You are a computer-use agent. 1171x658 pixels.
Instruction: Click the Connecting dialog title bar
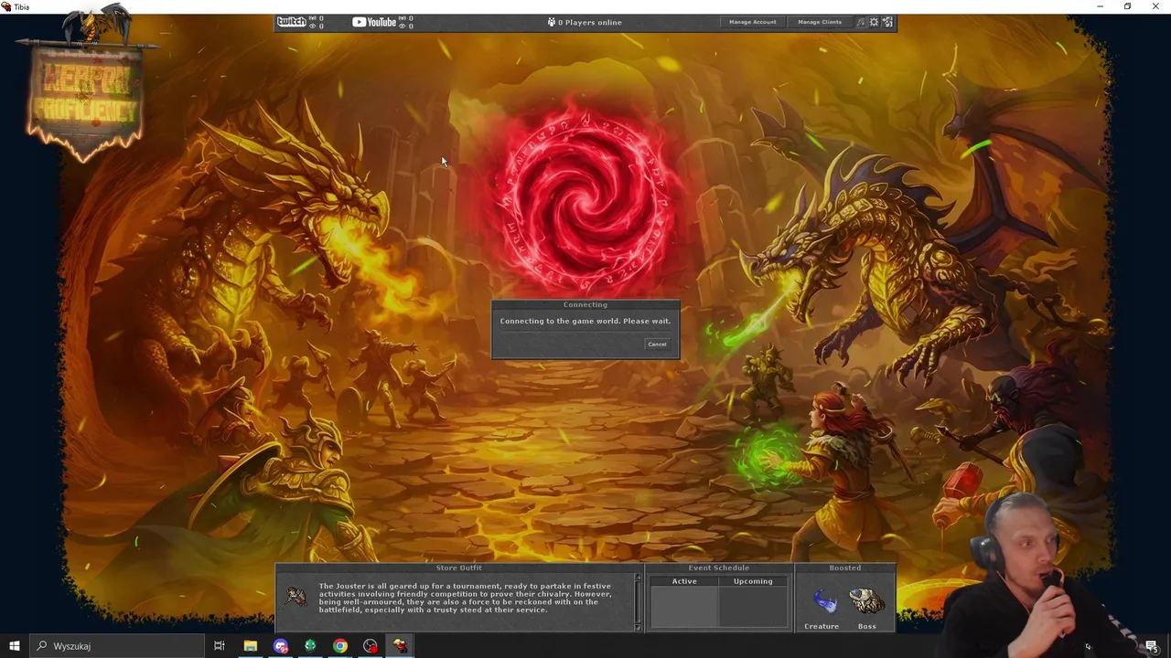585,304
